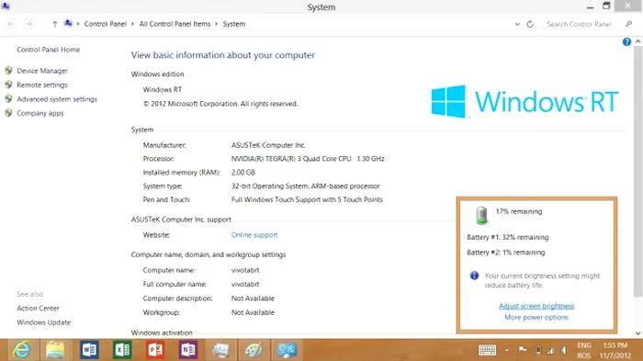Click "Battery #1: 32% remaining" text

pos(508,237)
